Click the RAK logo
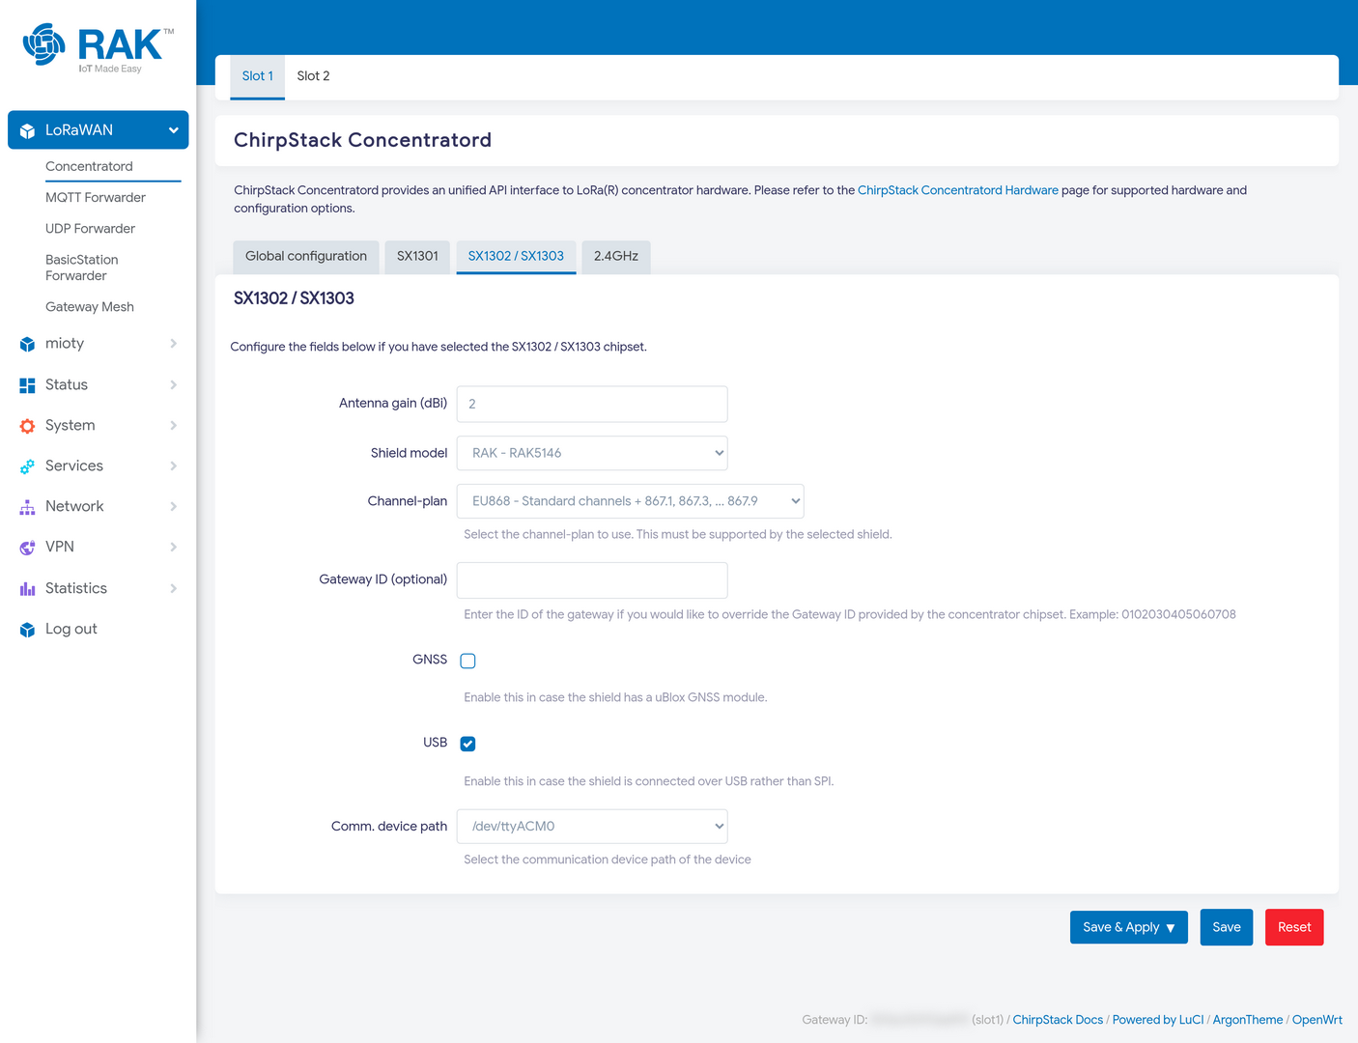Image resolution: width=1358 pixels, height=1043 pixels. [99, 48]
